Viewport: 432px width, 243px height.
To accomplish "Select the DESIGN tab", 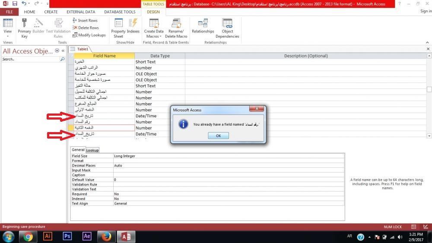I will pyautogui.click(x=153, y=12).
